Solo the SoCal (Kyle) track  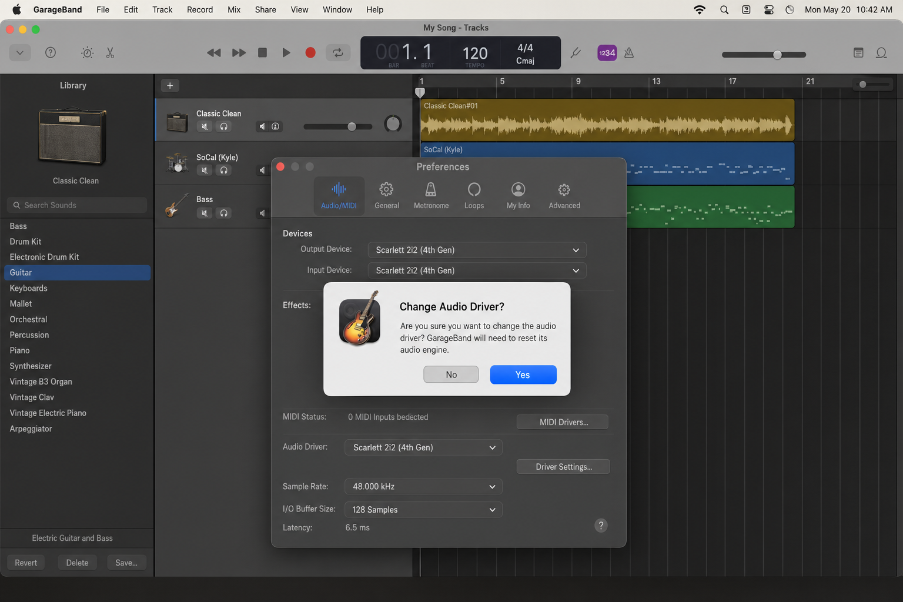(224, 170)
